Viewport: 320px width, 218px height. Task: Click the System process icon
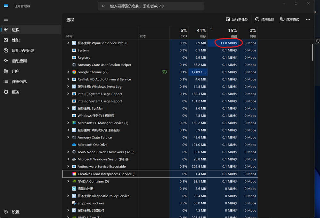74,50
